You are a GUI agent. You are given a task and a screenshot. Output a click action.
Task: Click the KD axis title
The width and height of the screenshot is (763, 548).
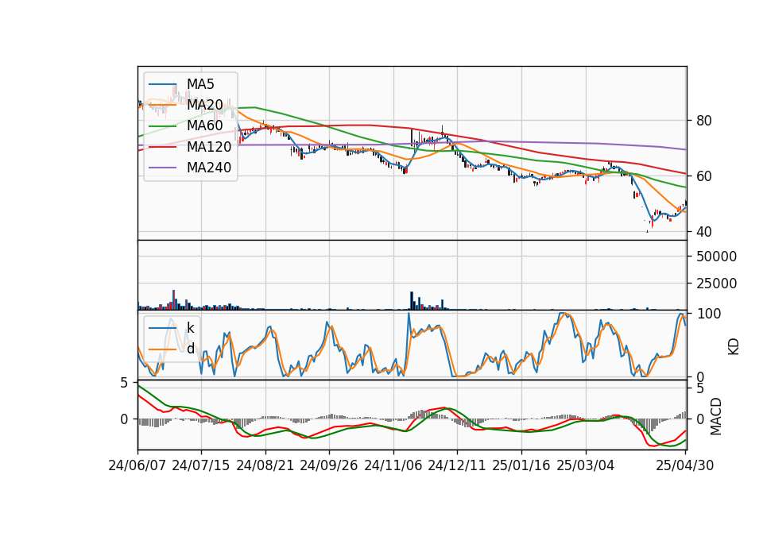coord(734,346)
